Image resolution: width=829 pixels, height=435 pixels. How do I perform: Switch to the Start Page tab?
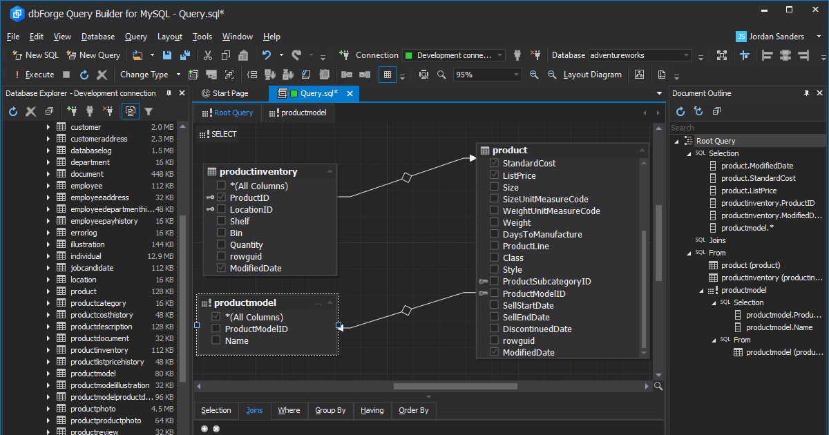pos(225,93)
